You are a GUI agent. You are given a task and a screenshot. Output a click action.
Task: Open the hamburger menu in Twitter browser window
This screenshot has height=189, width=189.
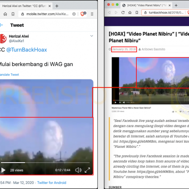tap(92, 14)
